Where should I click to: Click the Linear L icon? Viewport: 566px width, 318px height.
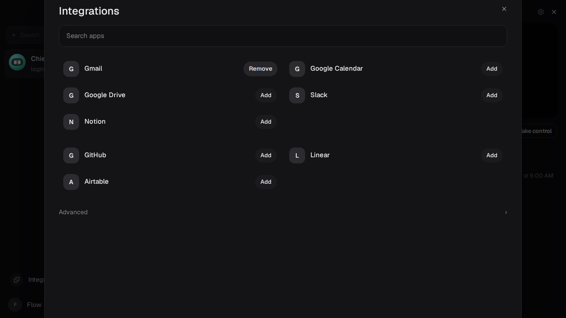tap(297, 155)
